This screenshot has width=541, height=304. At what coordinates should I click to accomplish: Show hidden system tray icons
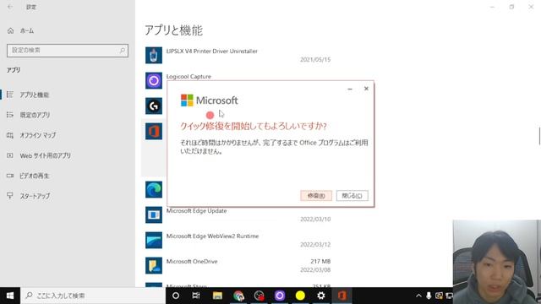coord(418,296)
